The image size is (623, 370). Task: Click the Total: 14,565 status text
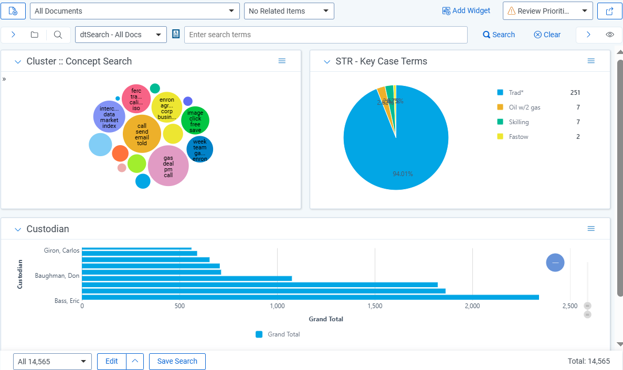tap(588, 361)
